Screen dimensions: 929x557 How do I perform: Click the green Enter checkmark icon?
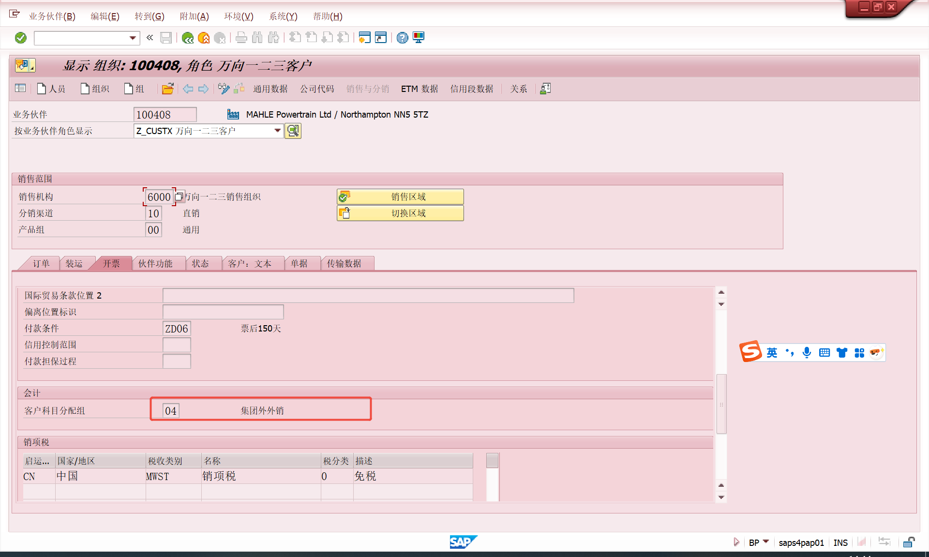pyautogui.click(x=21, y=38)
